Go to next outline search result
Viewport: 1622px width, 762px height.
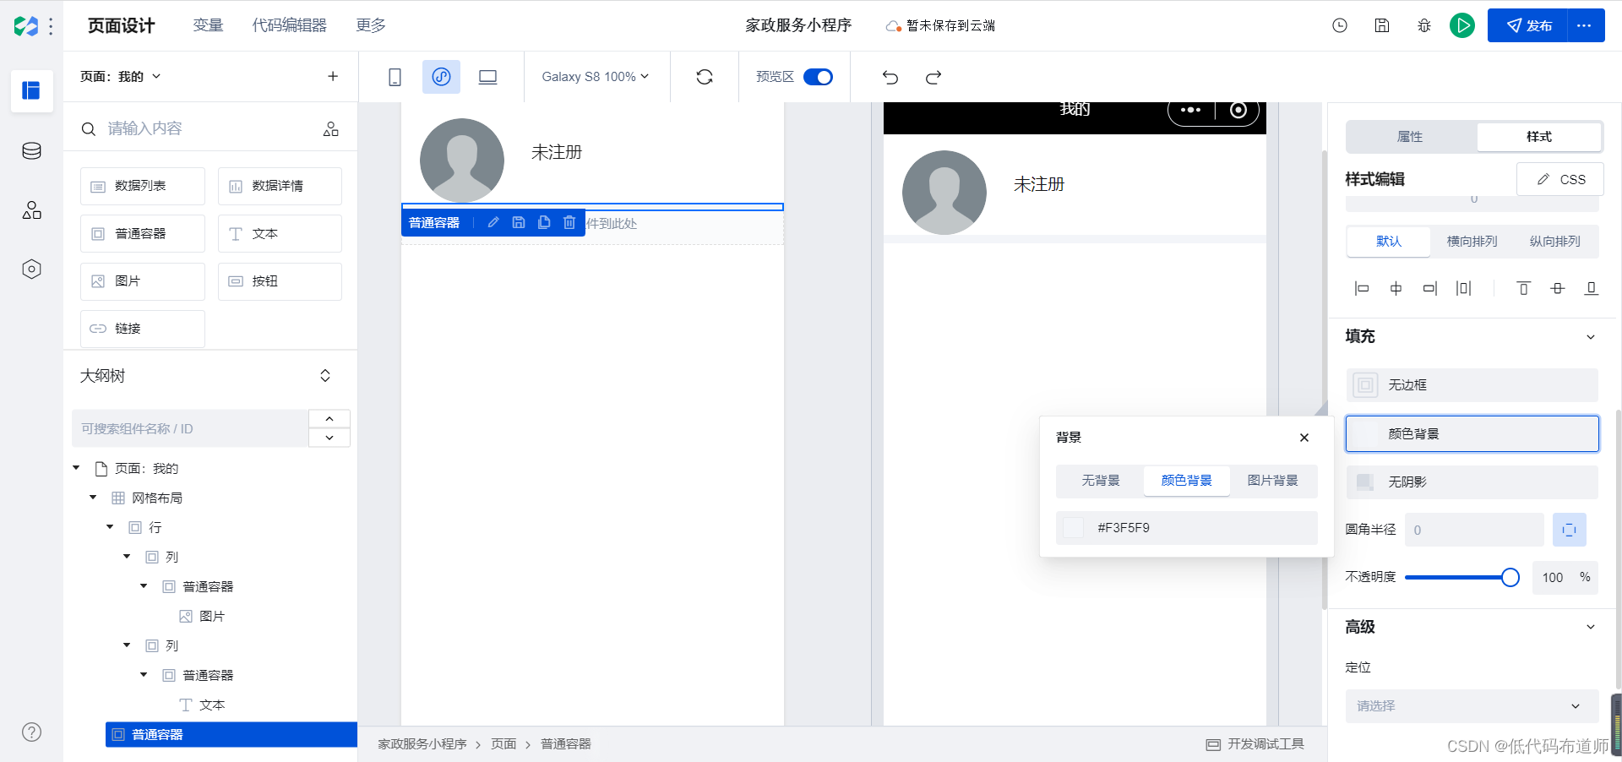point(329,438)
